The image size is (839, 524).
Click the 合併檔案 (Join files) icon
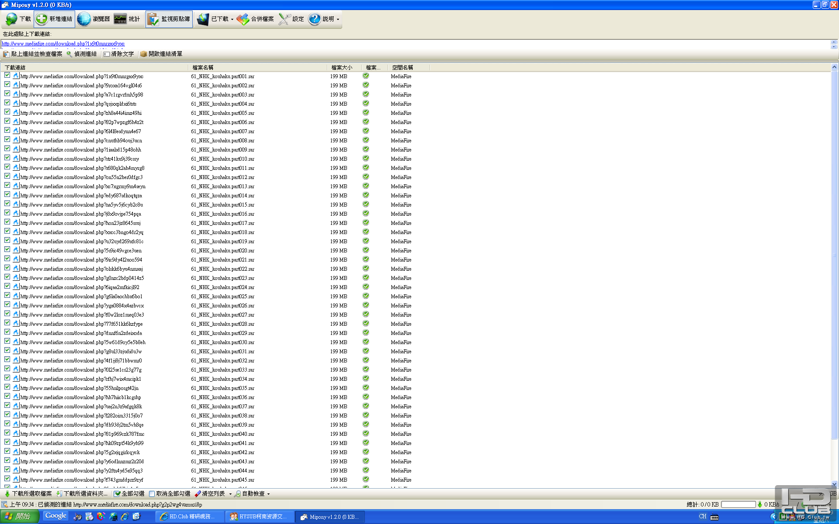coord(243,19)
